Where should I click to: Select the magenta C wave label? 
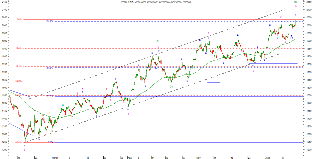(158, 46)
